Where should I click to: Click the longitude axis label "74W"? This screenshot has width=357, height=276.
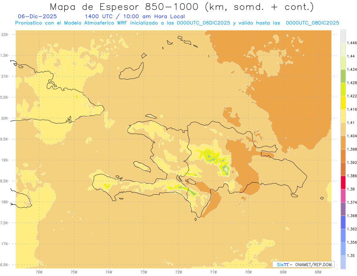coord(109,272)
